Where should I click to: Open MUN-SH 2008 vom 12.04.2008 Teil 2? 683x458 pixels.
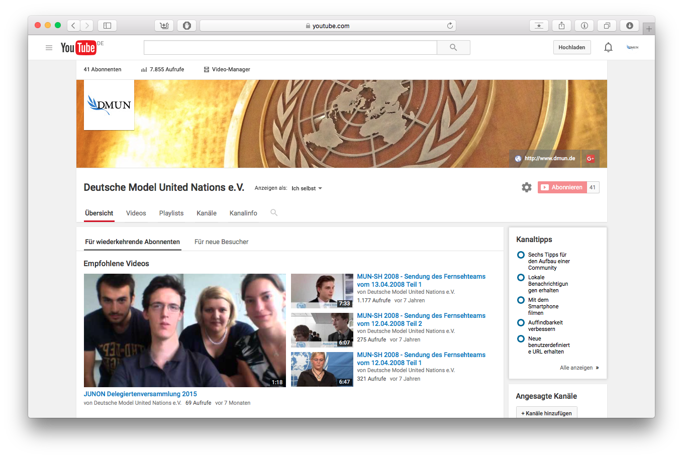click(x=421, y=319)
